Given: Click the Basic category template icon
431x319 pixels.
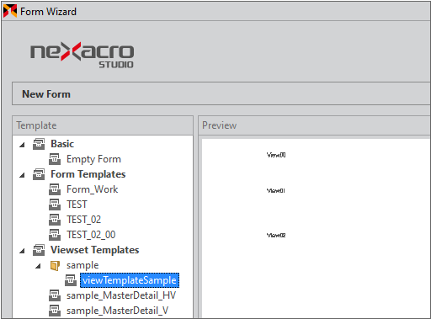Looking at the screenshot, I should [39, 144].
